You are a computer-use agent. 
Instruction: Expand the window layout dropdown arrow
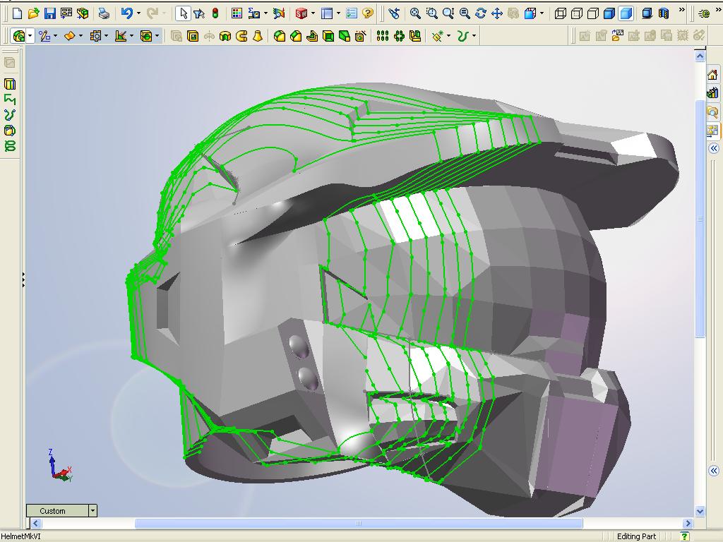point(339,13)
